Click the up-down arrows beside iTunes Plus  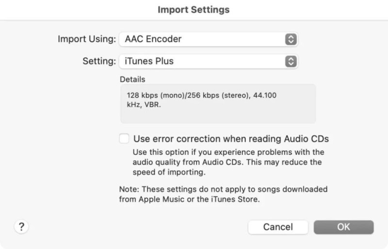coord(291,61)
